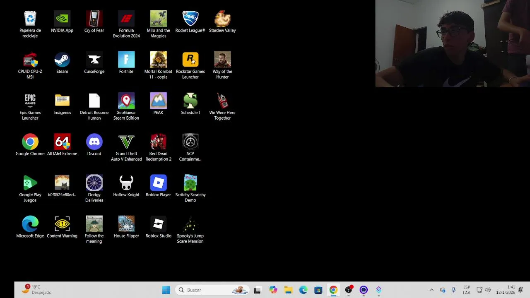The image size is (530, 298).
Task: Click Spooky's Jump Scare Mansion icon
Action: coord(190,229)
